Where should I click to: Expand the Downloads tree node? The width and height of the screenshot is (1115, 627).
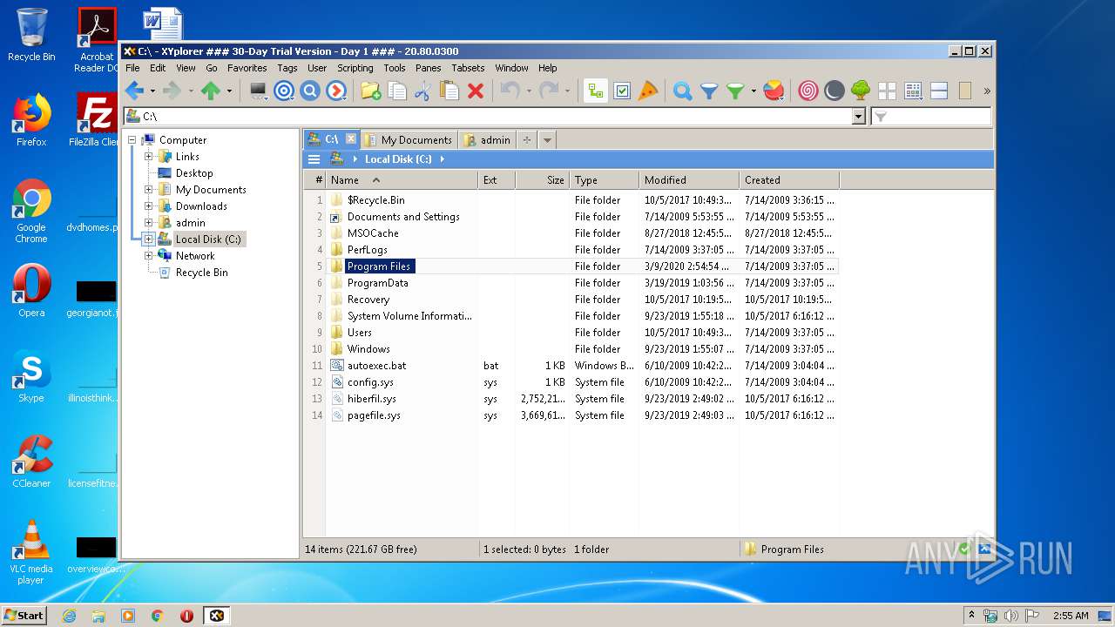pos(148,206)
